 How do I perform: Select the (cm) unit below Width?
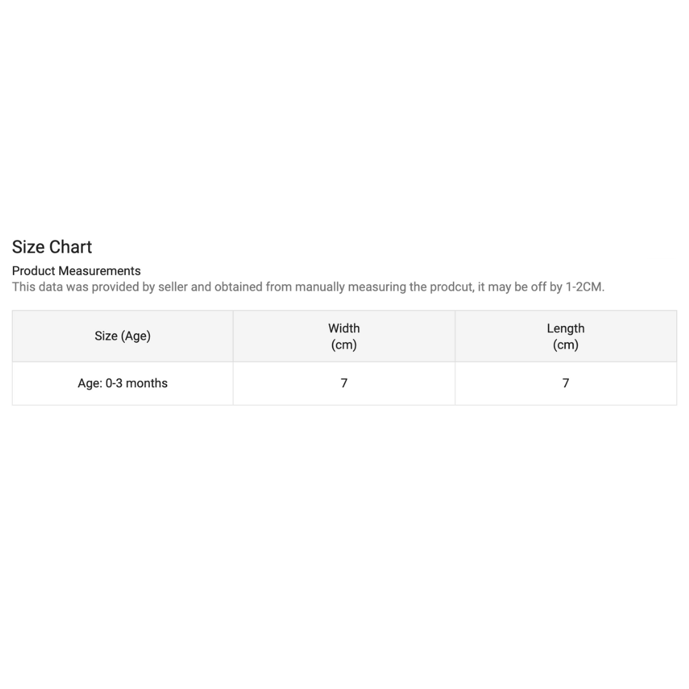[344, 344]
